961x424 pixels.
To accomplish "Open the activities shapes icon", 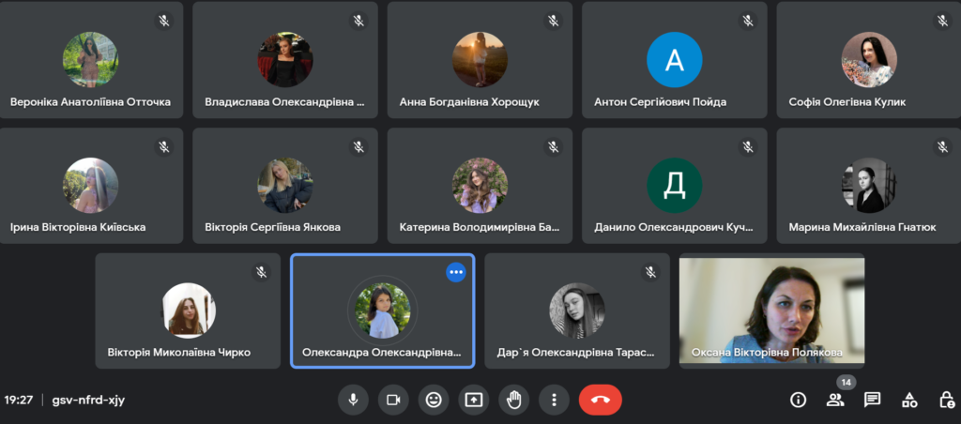I will click(x=909, y=400).
